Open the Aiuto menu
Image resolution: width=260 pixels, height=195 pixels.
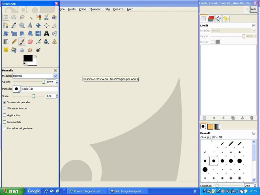pos(130,9)
